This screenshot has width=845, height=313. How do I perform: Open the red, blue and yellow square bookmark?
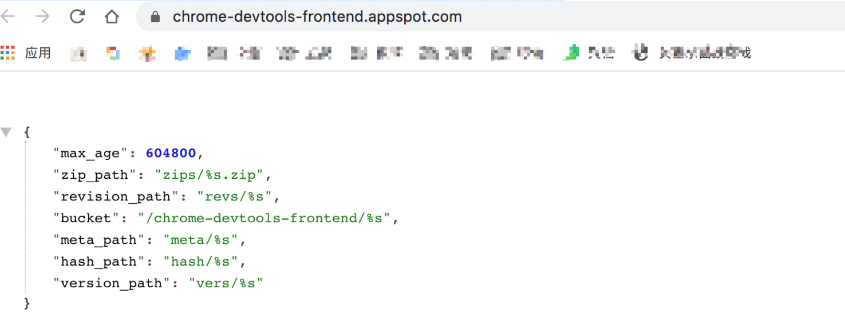[113, 54]
